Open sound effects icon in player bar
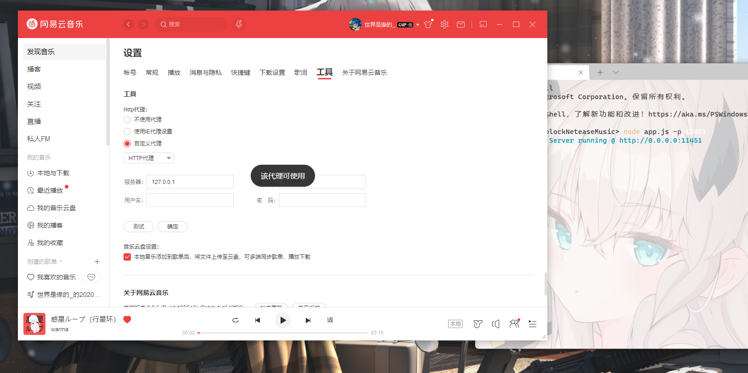Screen dimensions: 748x373 (478, 324)
